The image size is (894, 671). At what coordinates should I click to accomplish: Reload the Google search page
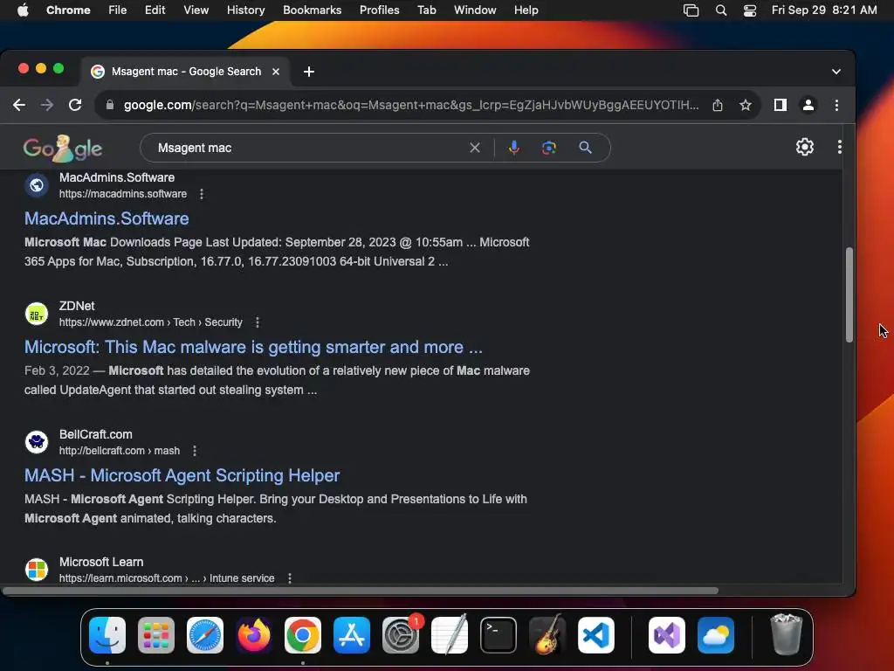75,105
